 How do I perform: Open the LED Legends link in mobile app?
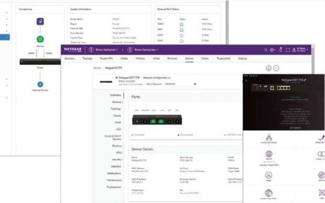[x=295, y=128]
